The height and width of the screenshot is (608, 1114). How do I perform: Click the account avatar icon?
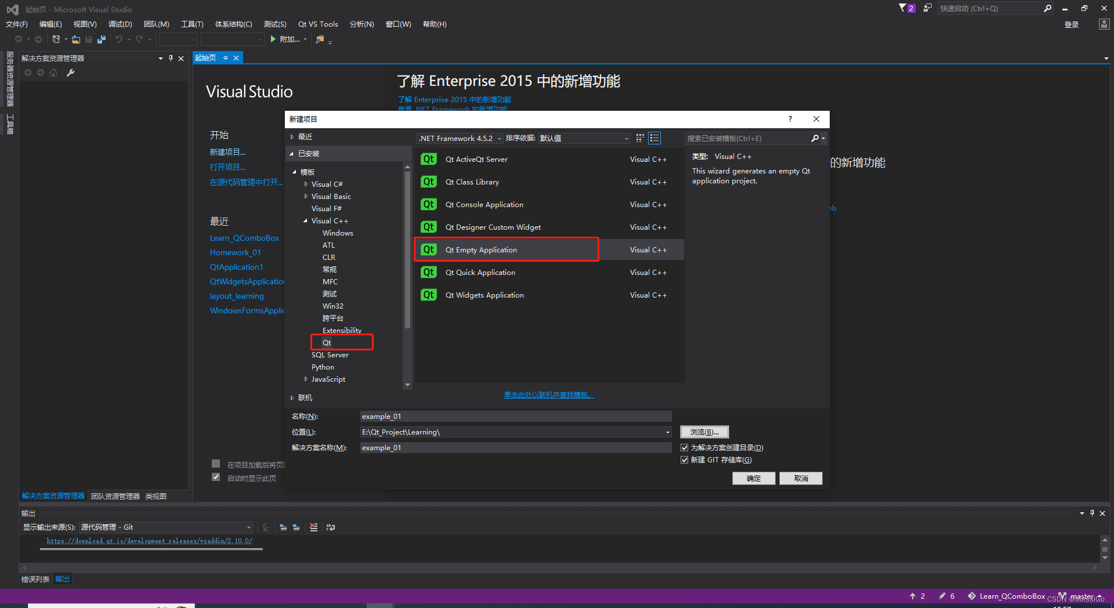pyautogui.click(x=1104, y=24)
